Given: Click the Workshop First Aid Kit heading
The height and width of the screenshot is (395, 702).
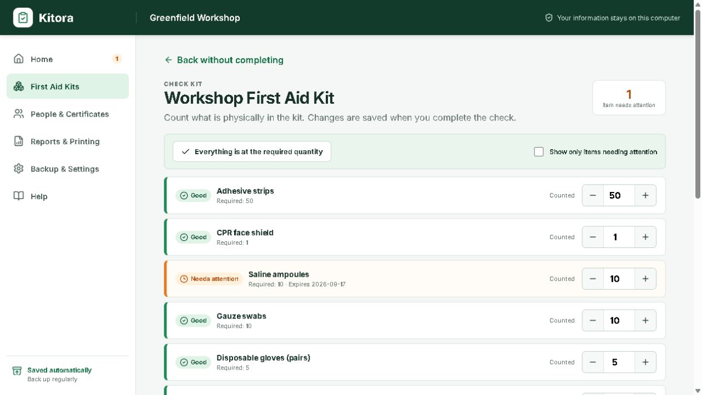Looking at the screenshot, I should [249, 98].
